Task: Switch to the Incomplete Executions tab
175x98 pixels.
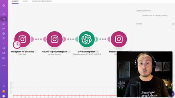Action: [42, 1]
